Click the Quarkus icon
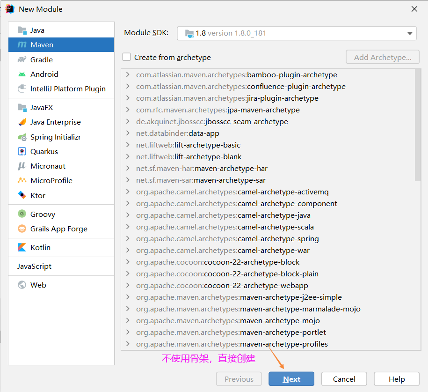 [22, 151]
